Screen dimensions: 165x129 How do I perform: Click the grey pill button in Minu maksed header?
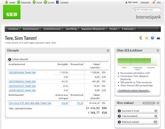point(149,103)
